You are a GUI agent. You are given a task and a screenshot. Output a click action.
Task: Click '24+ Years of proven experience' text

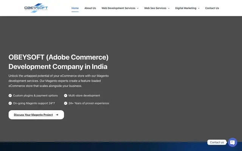point(89,103)
